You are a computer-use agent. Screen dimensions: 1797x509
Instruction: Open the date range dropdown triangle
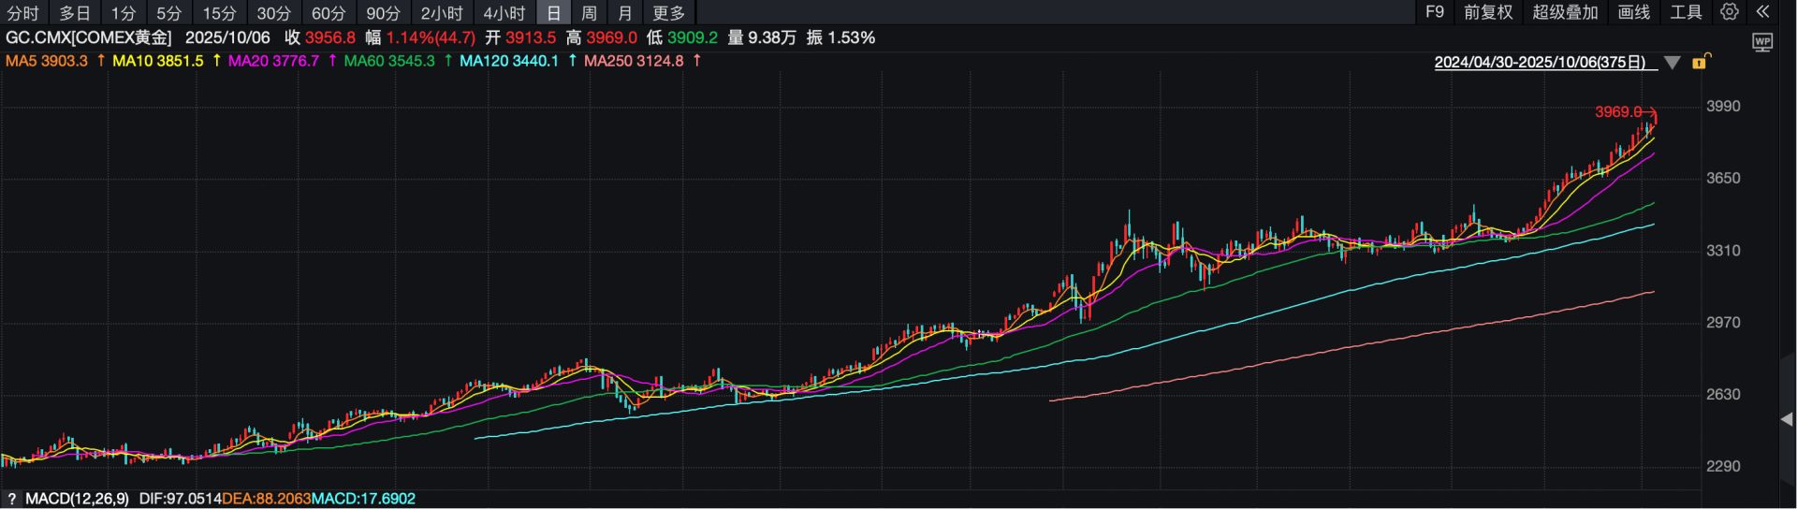click(x=1673, y=63)
